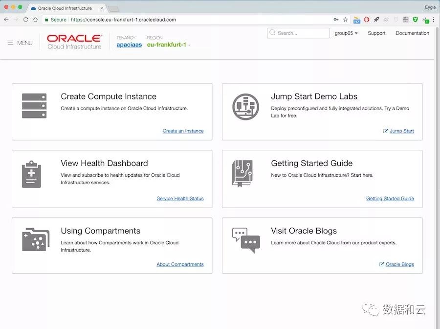Click the Opera red O extension icon
The height and width of the screenshot is (329, 440).
tap(367, 20)
